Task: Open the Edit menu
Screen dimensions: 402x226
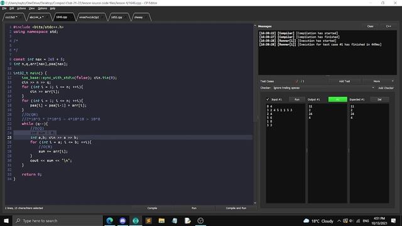Action: 12,8
